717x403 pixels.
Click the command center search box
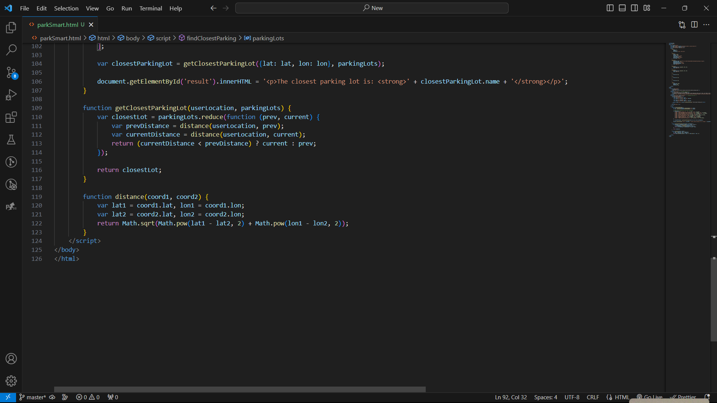click(x=372, y=8)
